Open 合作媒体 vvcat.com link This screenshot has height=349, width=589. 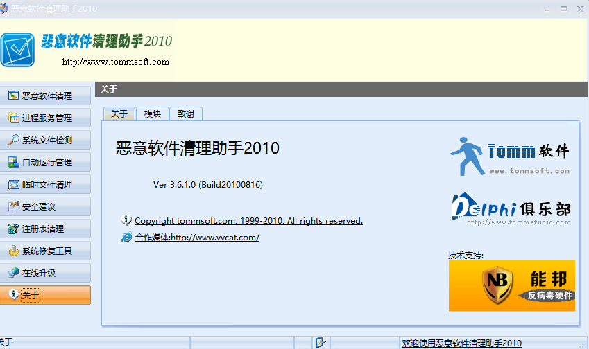[x=197, y=238]
